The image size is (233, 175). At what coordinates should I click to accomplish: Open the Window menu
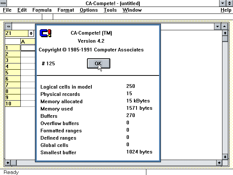click(x=132, y=10)
